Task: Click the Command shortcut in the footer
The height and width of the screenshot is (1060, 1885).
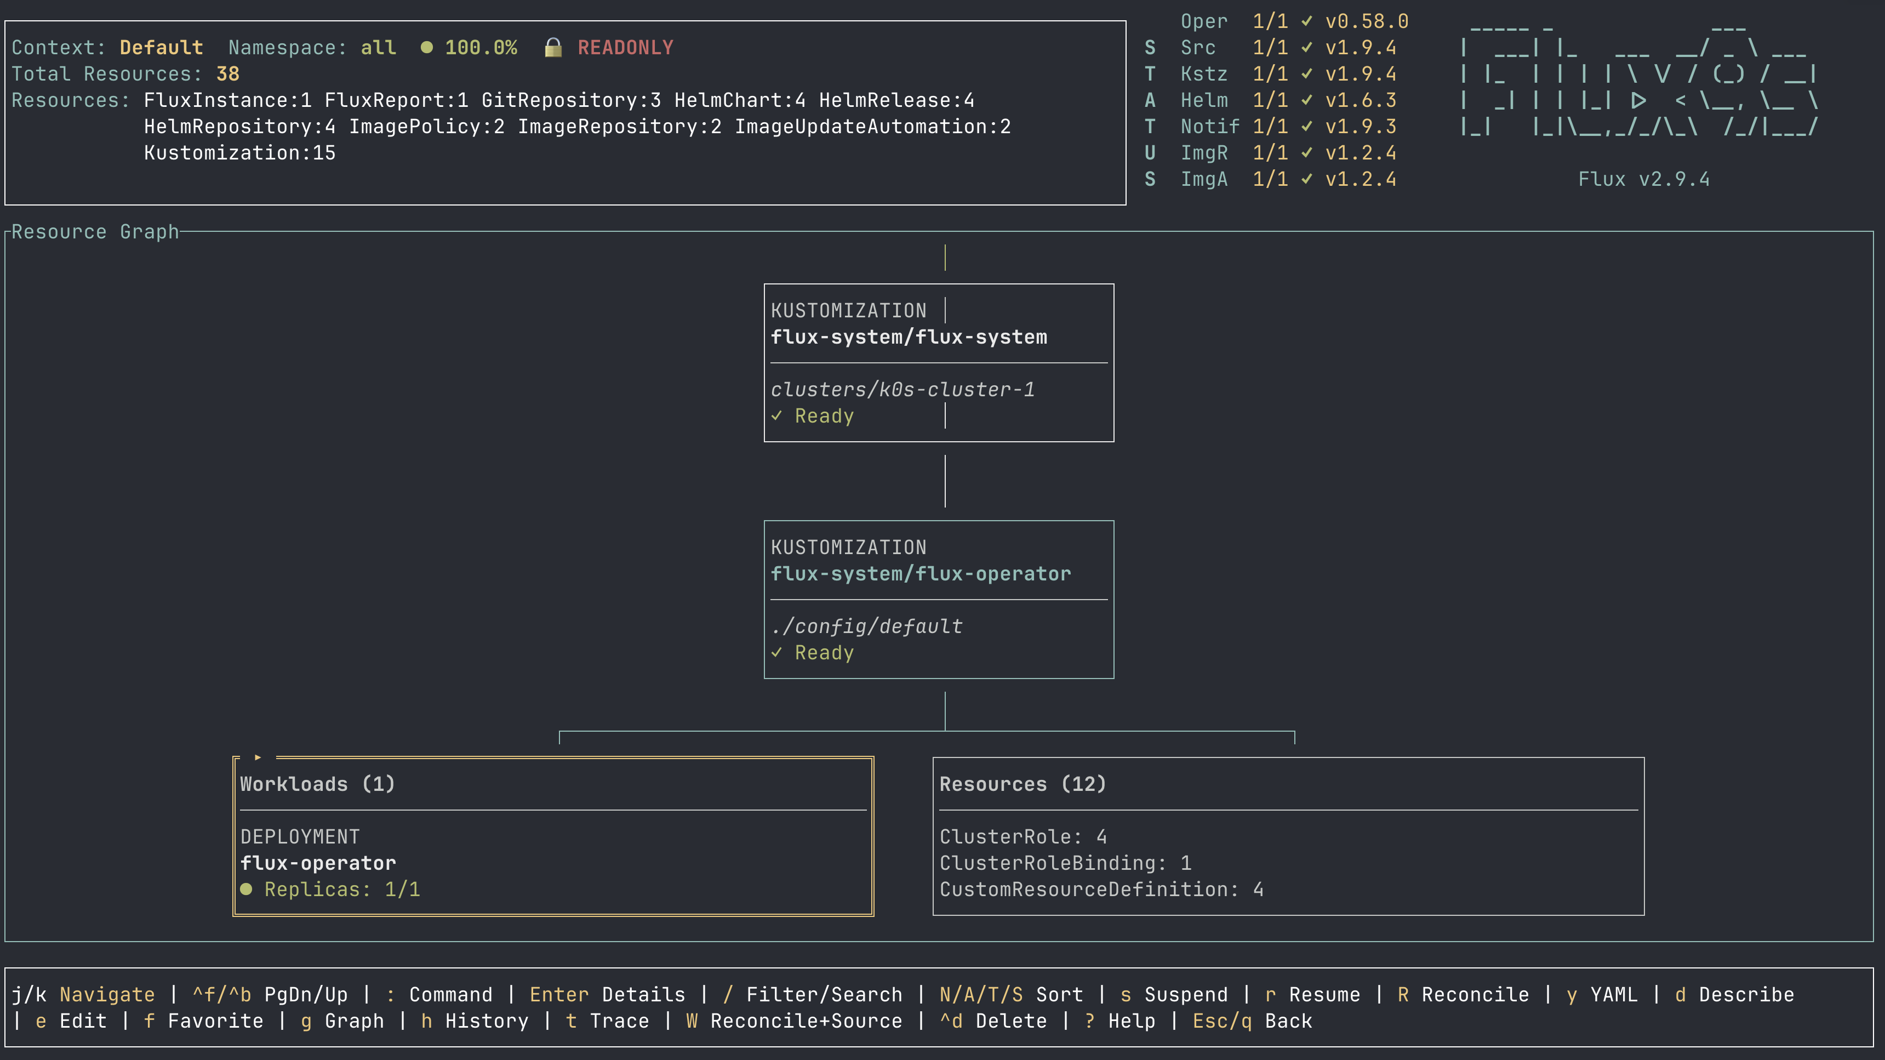Action: point(439,995)
